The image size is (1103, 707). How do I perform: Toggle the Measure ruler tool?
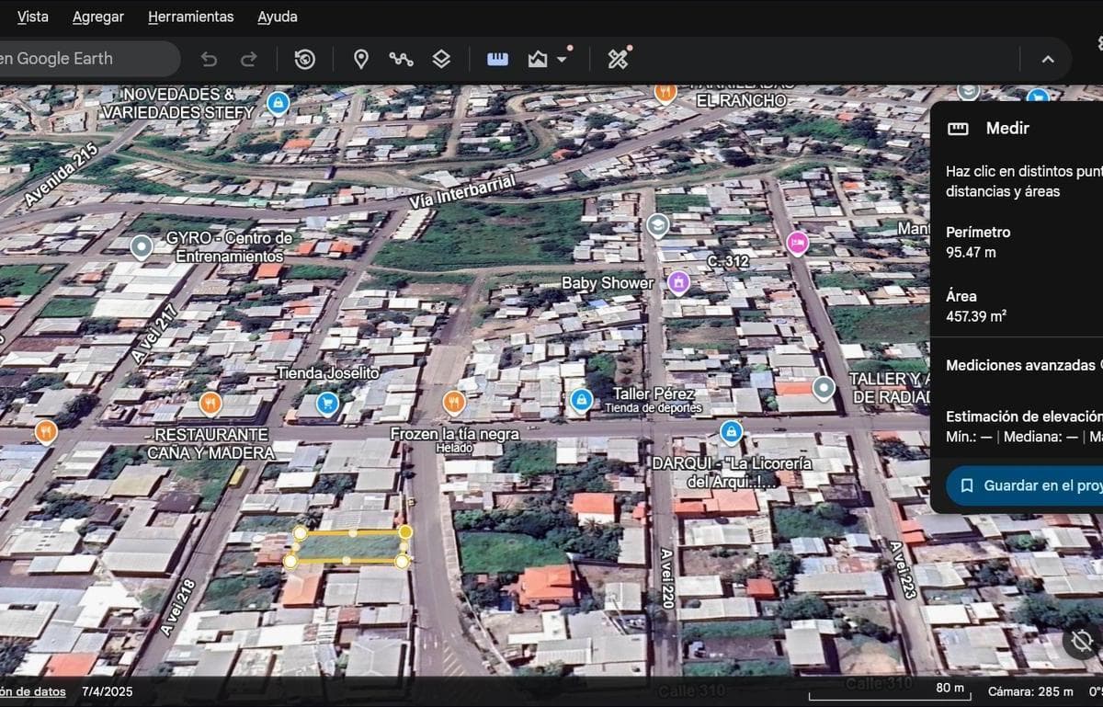click(x=497, y=59)
